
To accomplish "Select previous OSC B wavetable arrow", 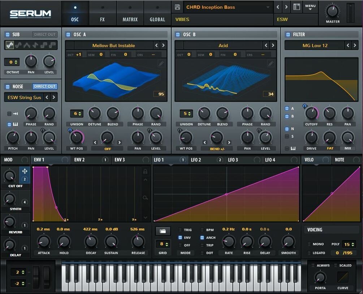I will 266,46.
